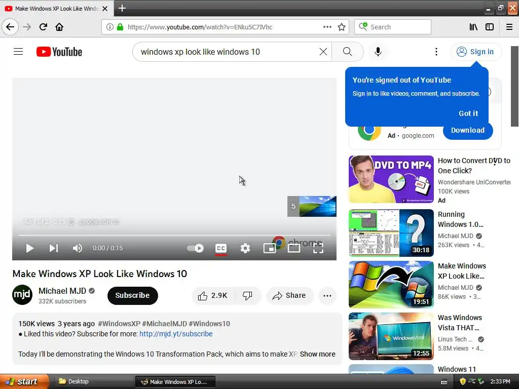Open Michael MJD channel avatar
This screenshot has width=519, height=389.
point(22,295)
